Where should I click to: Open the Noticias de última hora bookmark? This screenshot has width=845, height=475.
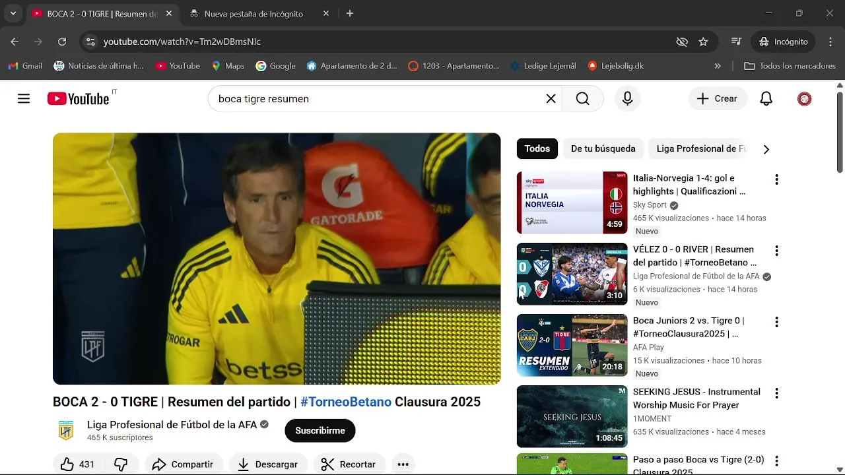(x=98, y=66)
